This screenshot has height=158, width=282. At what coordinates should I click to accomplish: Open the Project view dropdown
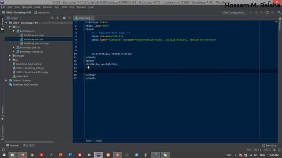(x=14, y=18)
